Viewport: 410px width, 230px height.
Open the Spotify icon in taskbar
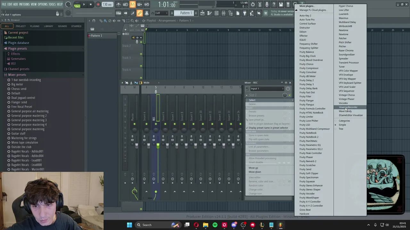215,225
